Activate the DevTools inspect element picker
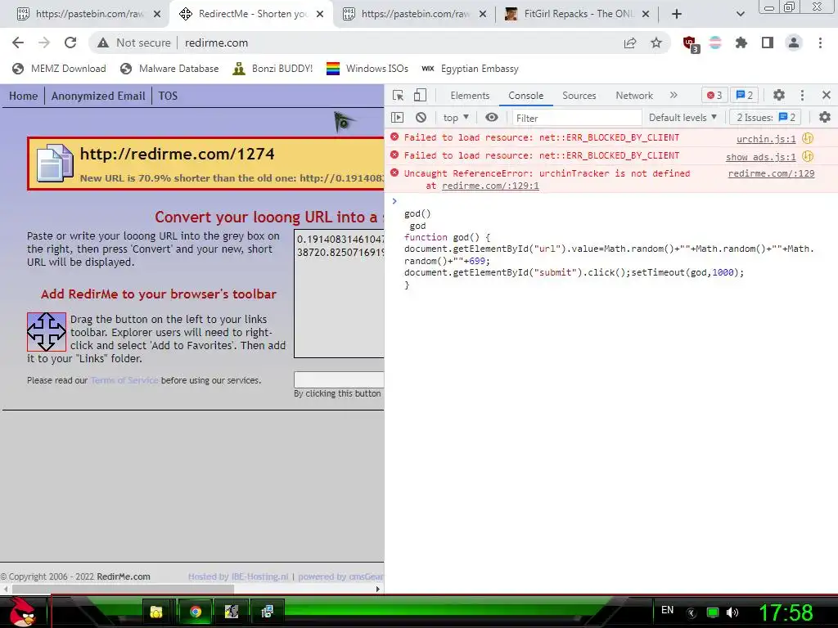The width and height of the screenshot is (838, 628). tap(399, 95)
